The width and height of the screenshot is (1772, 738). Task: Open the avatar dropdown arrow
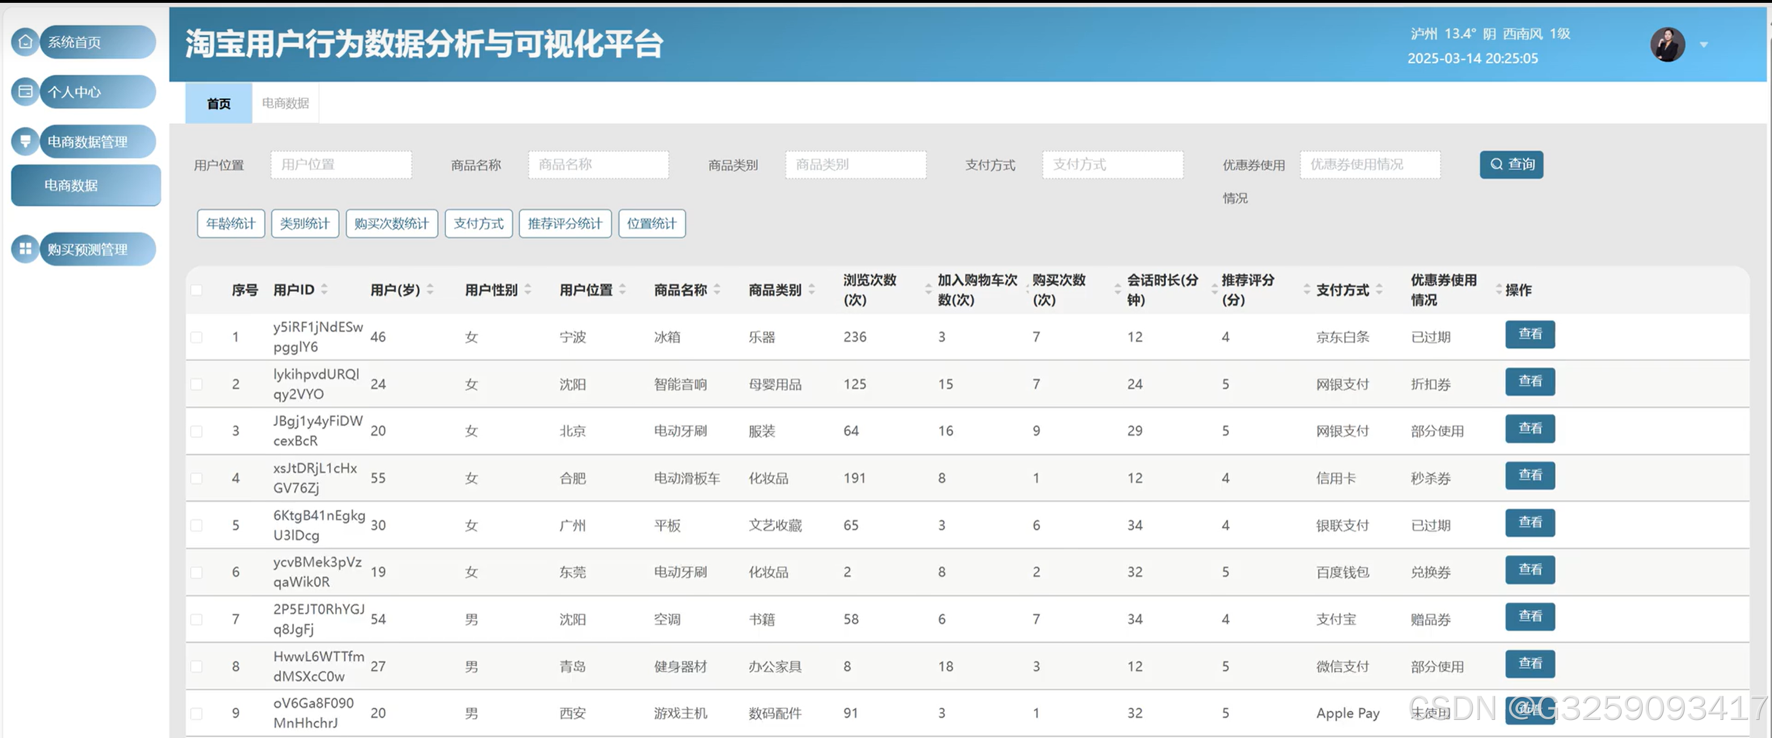pyautogui.click(x=1704, y=45)
